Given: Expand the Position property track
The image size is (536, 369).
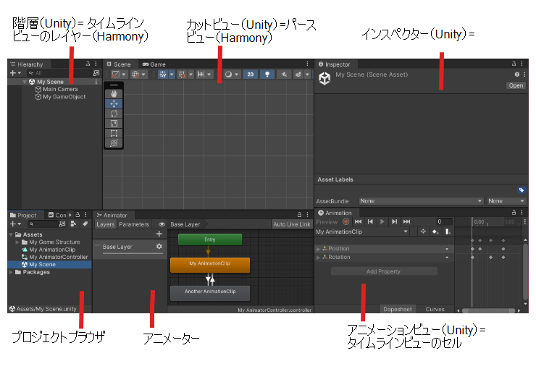Looking at the screenshot, I should [319, 249].
